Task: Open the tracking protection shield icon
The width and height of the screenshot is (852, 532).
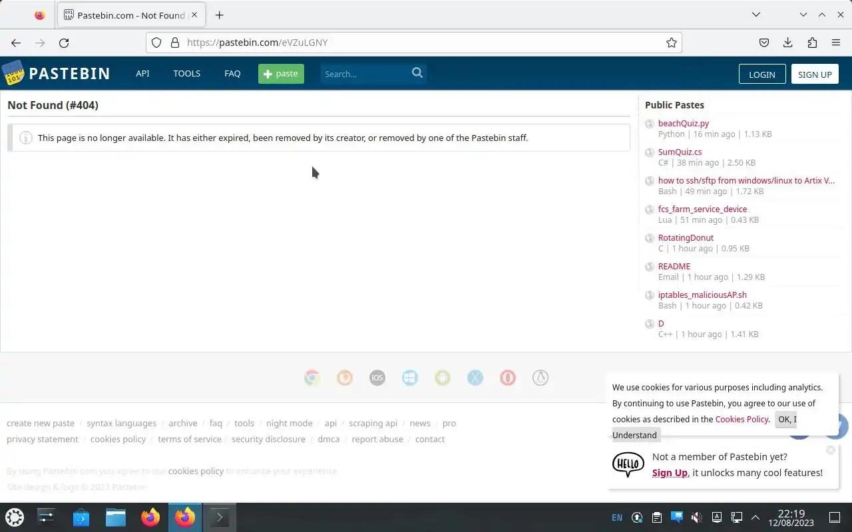Action: pyautogui.click(x=156, y=43)
